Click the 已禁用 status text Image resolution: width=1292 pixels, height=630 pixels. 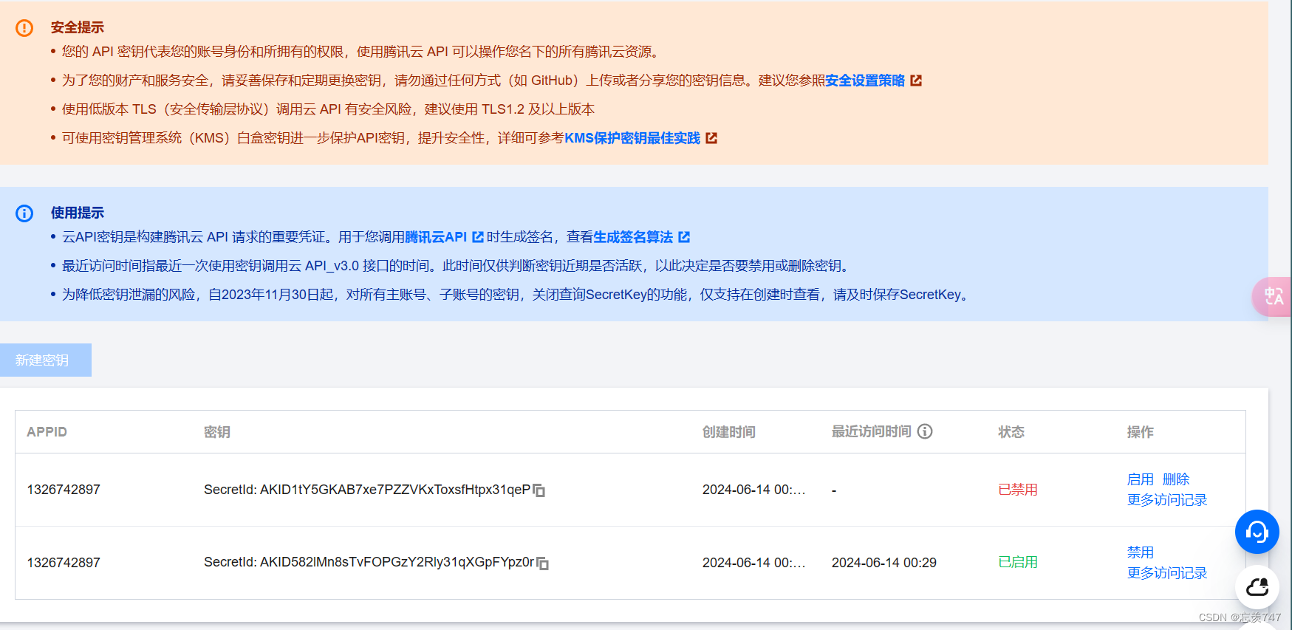point(1018,490)
